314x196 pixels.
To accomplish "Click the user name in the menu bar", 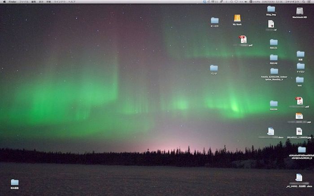I will 292,2.
